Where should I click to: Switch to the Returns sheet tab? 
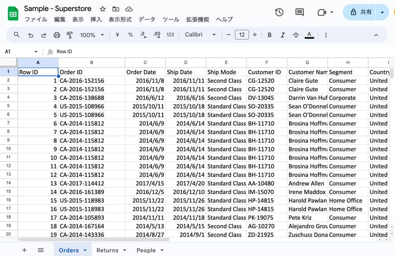[x=107, y=250]
